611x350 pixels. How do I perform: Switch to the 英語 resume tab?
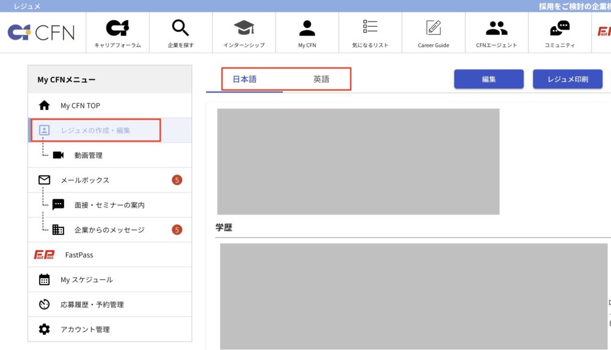click(321, 79)
